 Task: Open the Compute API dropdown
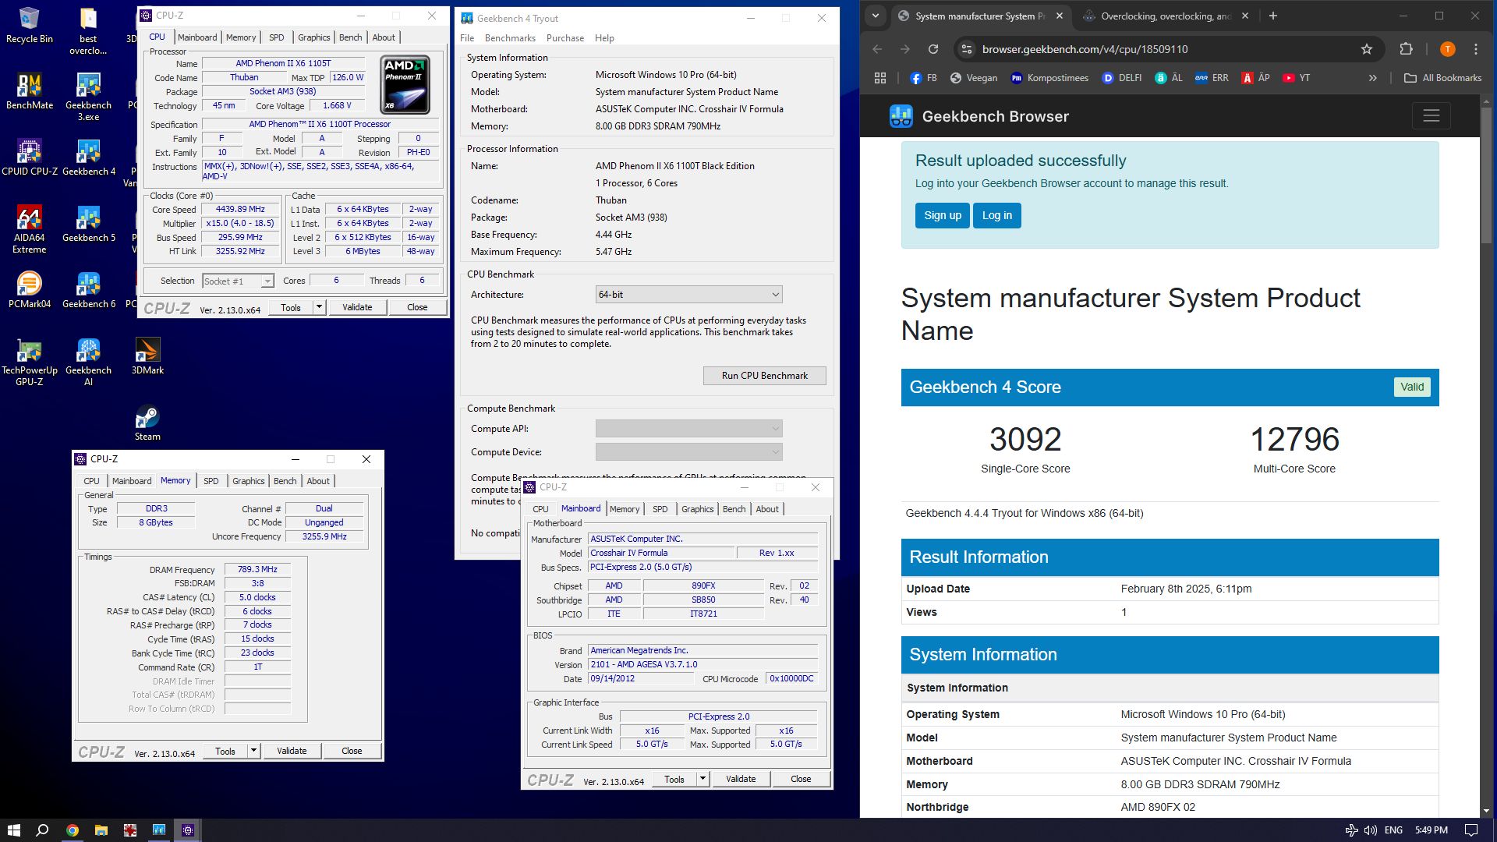688,429
